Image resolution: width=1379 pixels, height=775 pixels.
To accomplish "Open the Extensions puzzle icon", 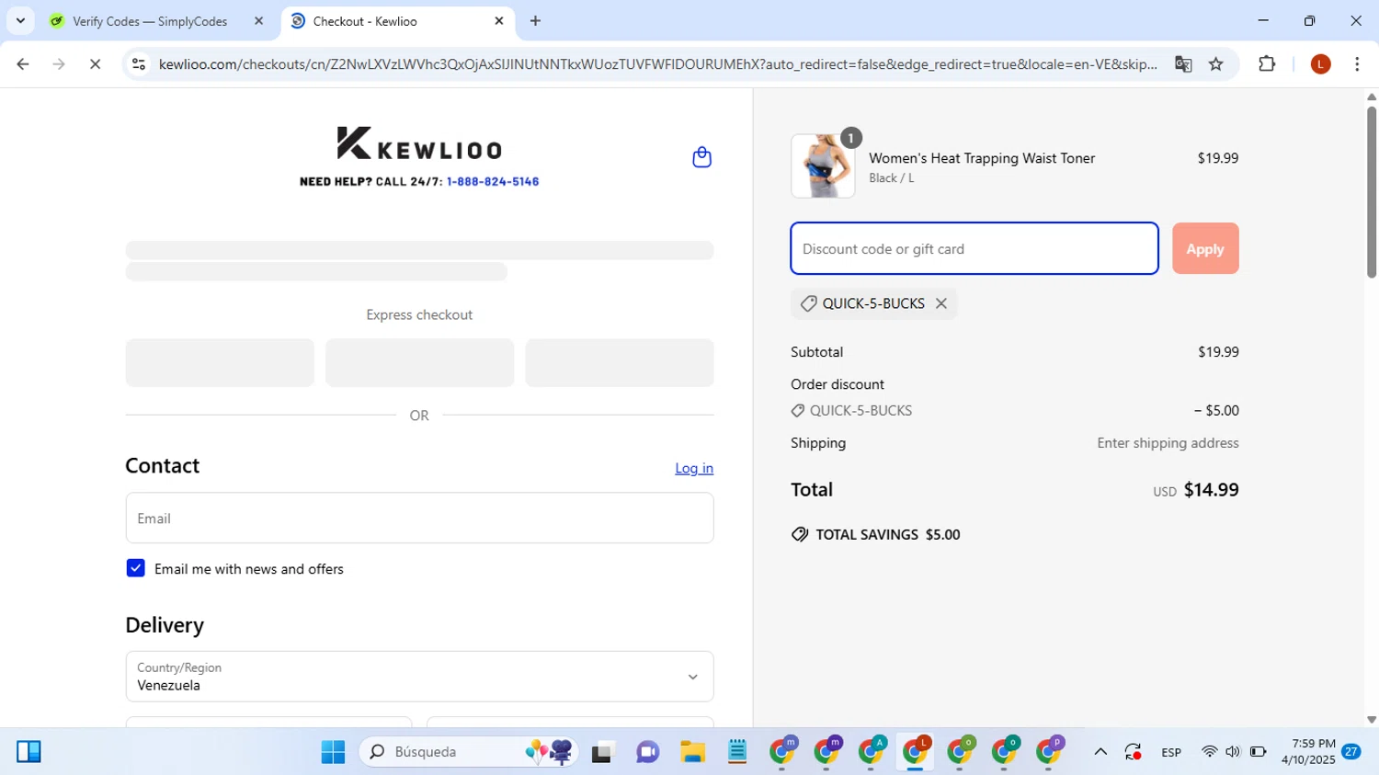I will (1267, 64).
